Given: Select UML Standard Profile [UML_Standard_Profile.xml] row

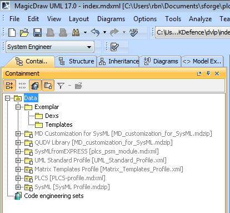Looking at the screenshot, I should point(101,160).
